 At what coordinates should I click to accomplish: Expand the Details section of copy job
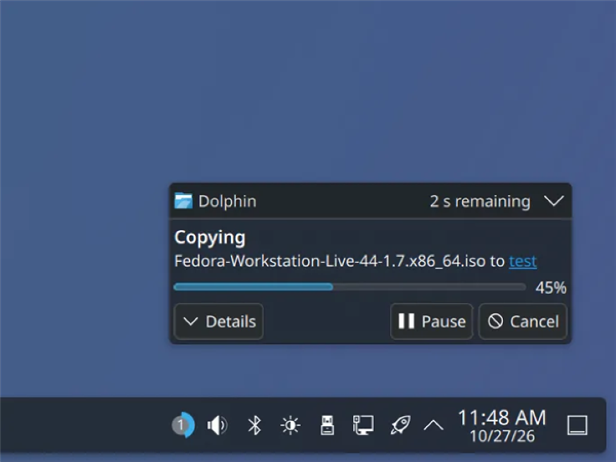(x=218, y=321)
